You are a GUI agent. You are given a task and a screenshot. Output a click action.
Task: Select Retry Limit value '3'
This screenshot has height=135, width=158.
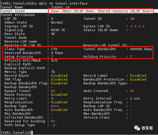(x=52, y=99)
